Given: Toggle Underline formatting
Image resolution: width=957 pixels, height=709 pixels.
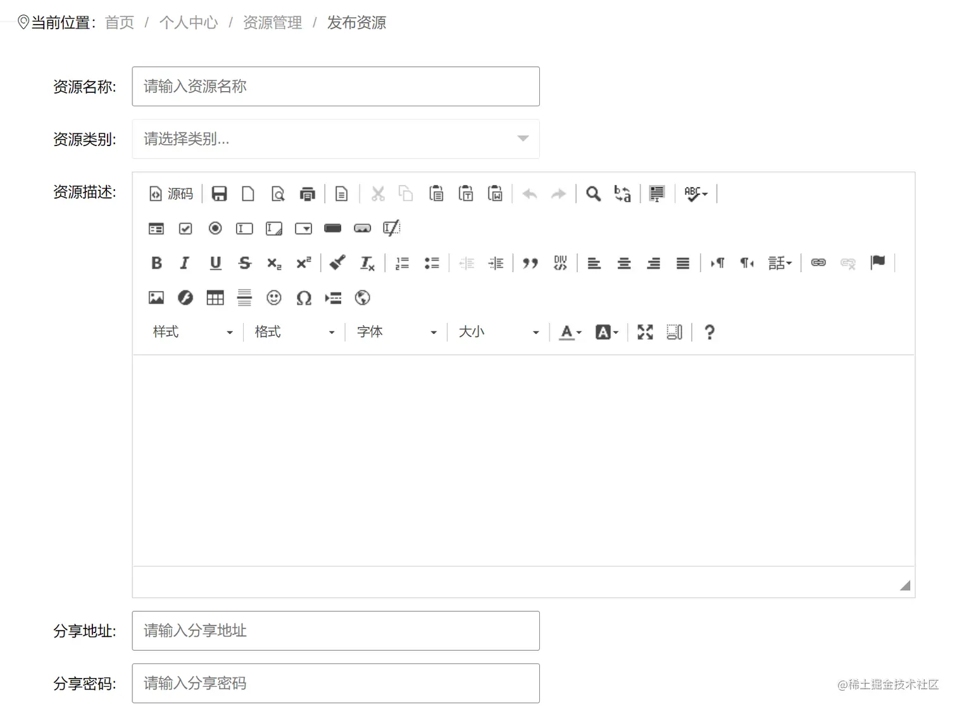Looking at the screenshot, I should pyautogui.click(x=215, y=263).
